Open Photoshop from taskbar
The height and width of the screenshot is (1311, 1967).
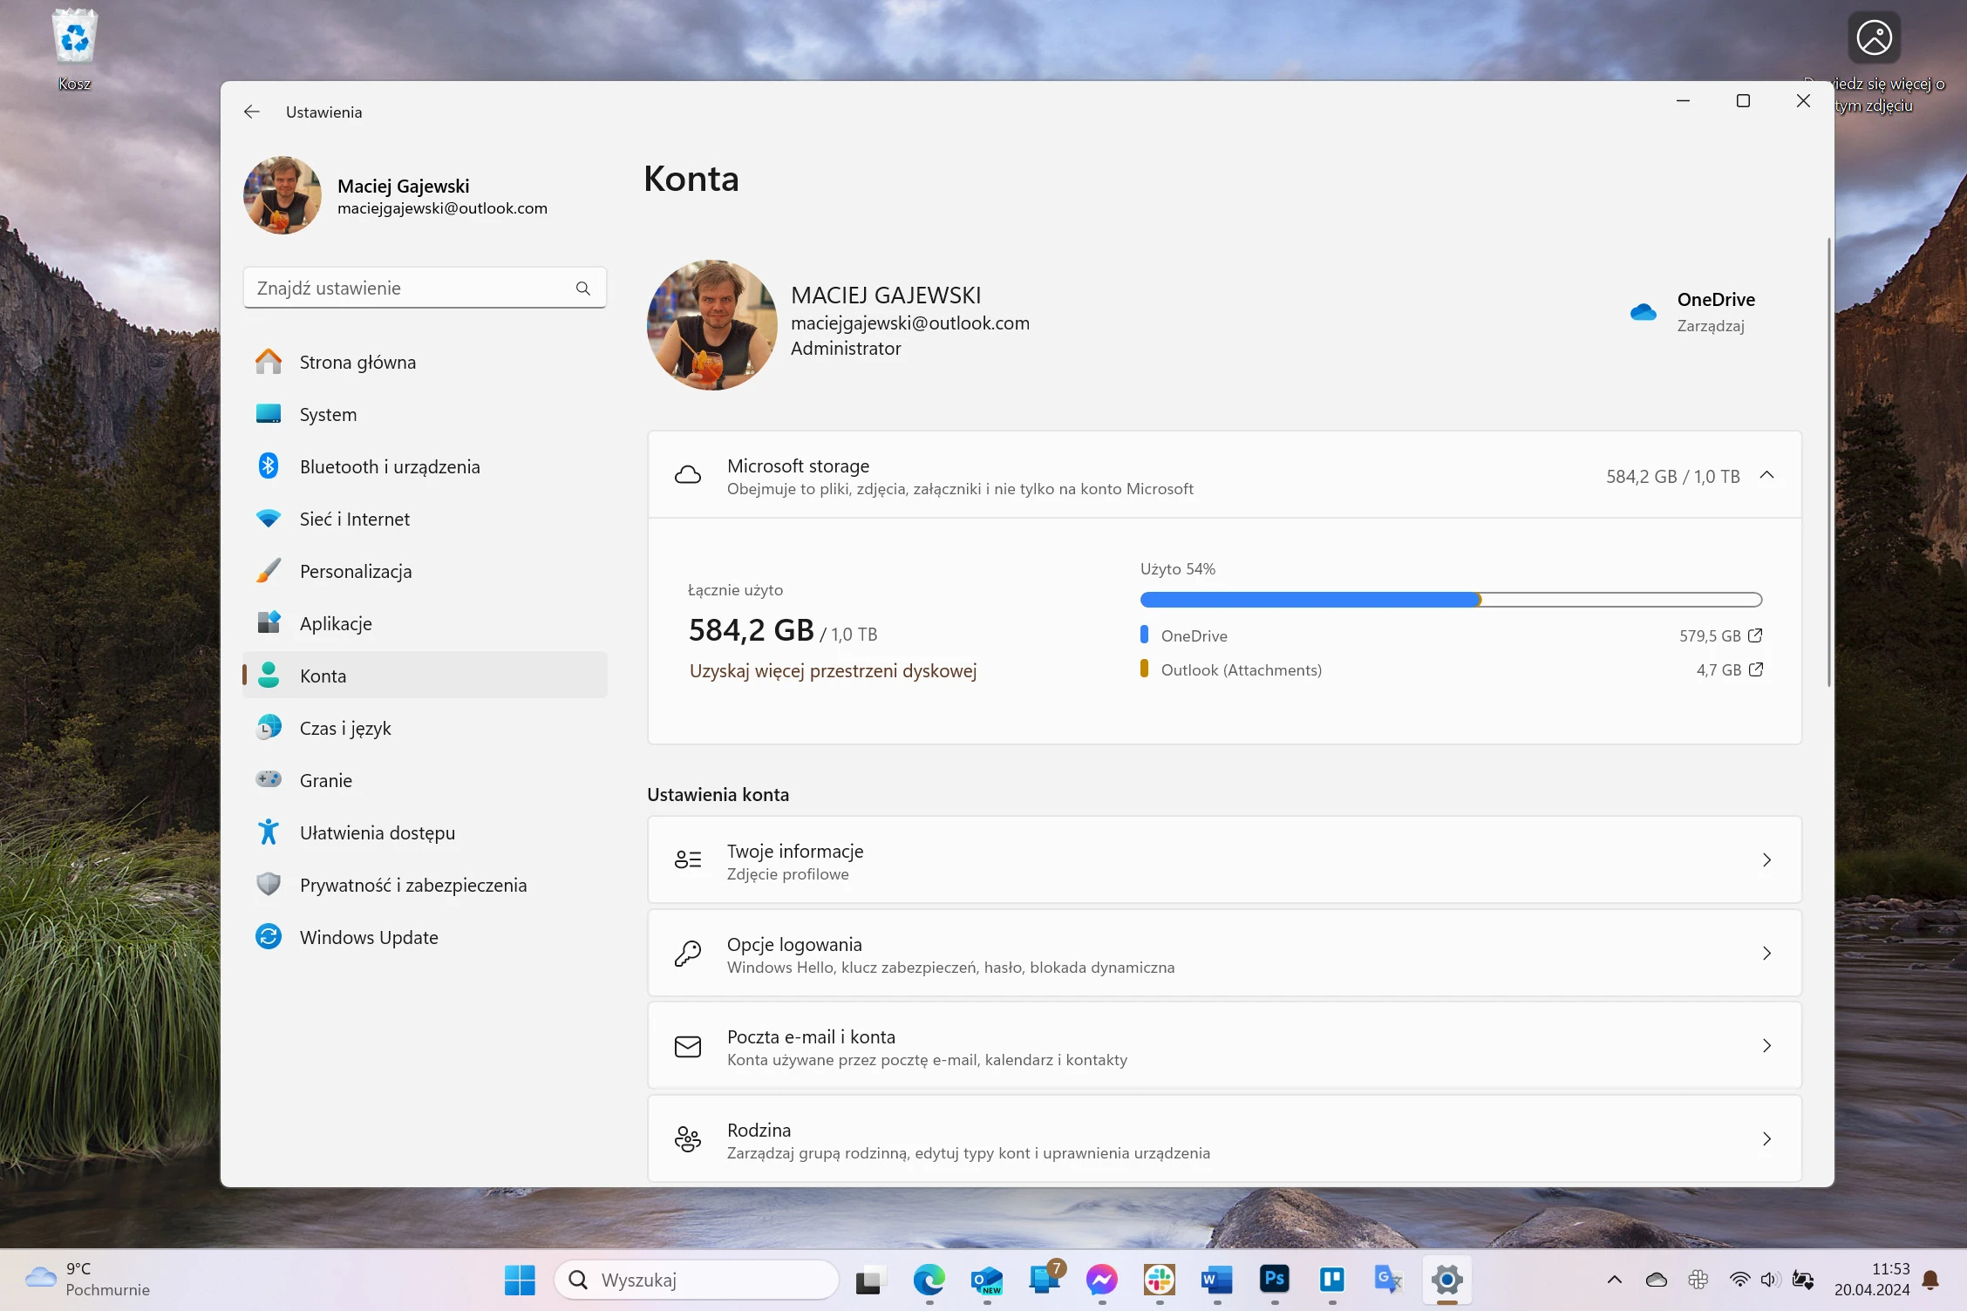[1274, 1279]
